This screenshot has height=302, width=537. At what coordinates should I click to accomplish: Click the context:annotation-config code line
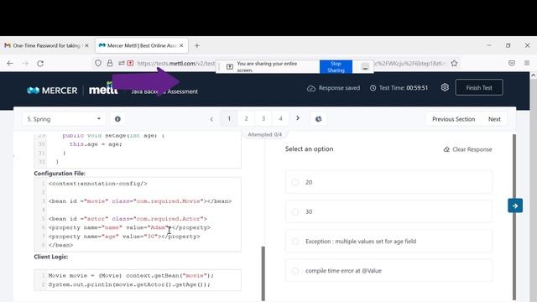tap(97, 184)
